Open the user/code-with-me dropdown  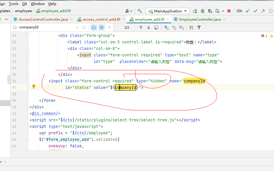(129, 11)
